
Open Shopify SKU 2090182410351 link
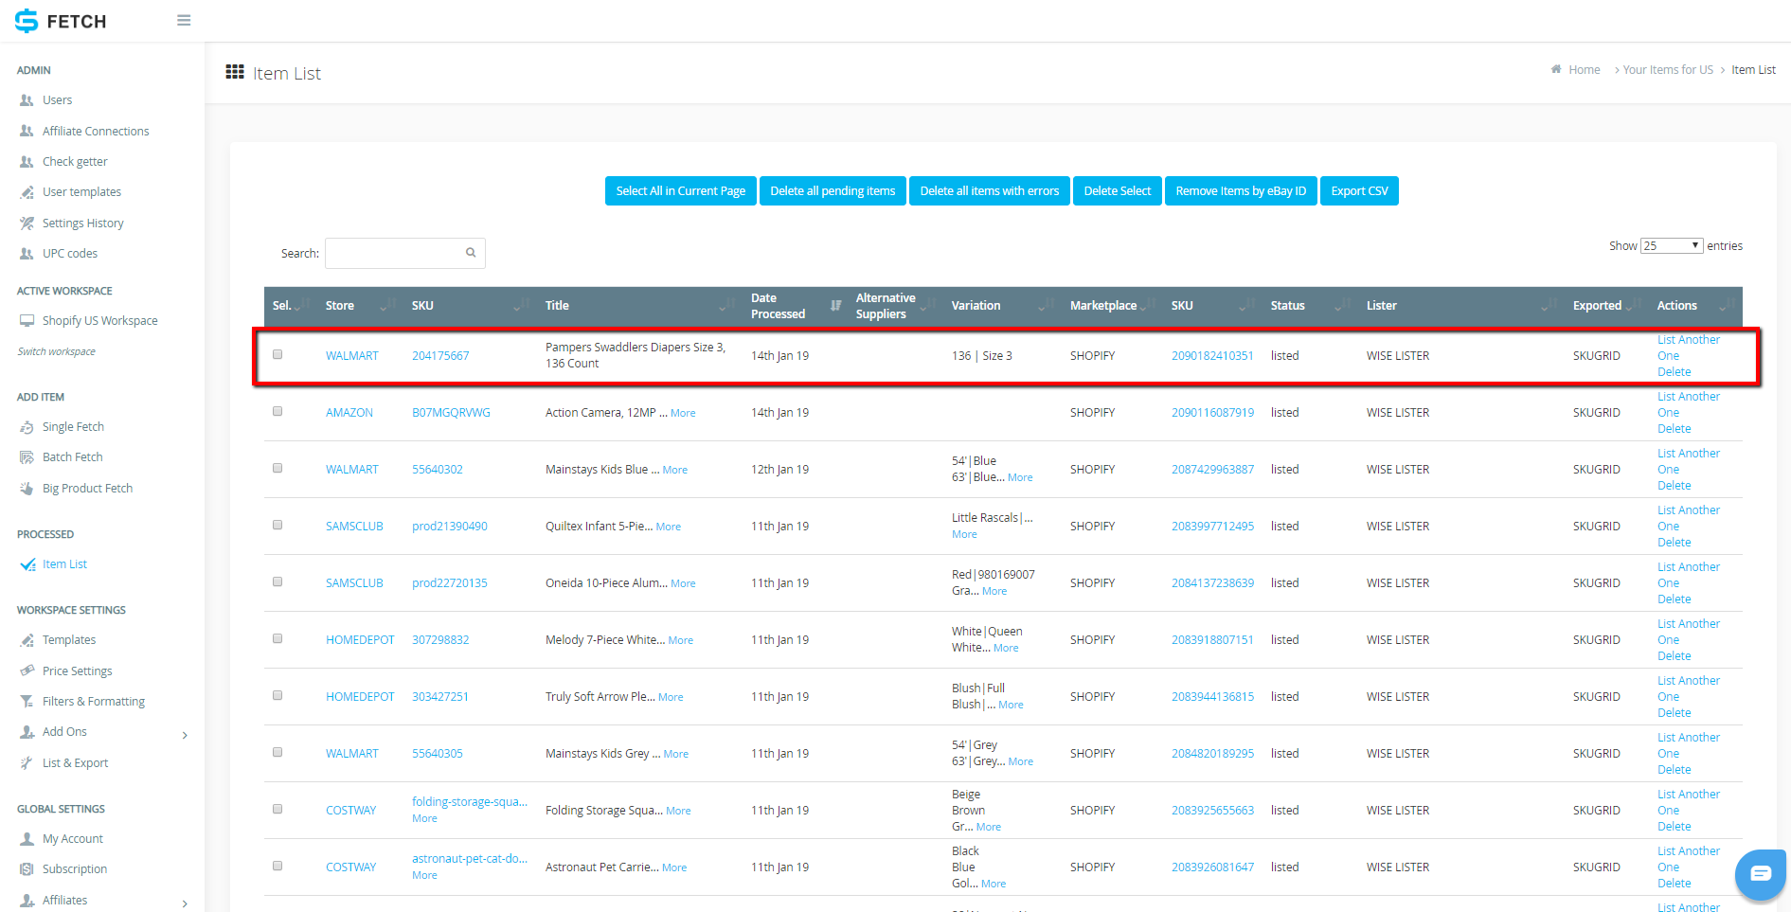[x=1212, y=356]
